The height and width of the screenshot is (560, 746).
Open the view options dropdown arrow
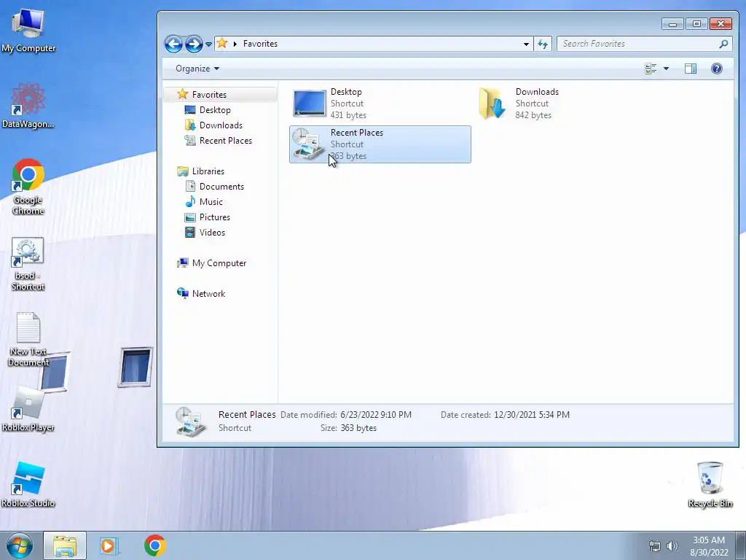[x=666, y=69]
